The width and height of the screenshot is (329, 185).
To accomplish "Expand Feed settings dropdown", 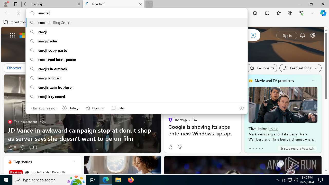I will click(300, 68).
